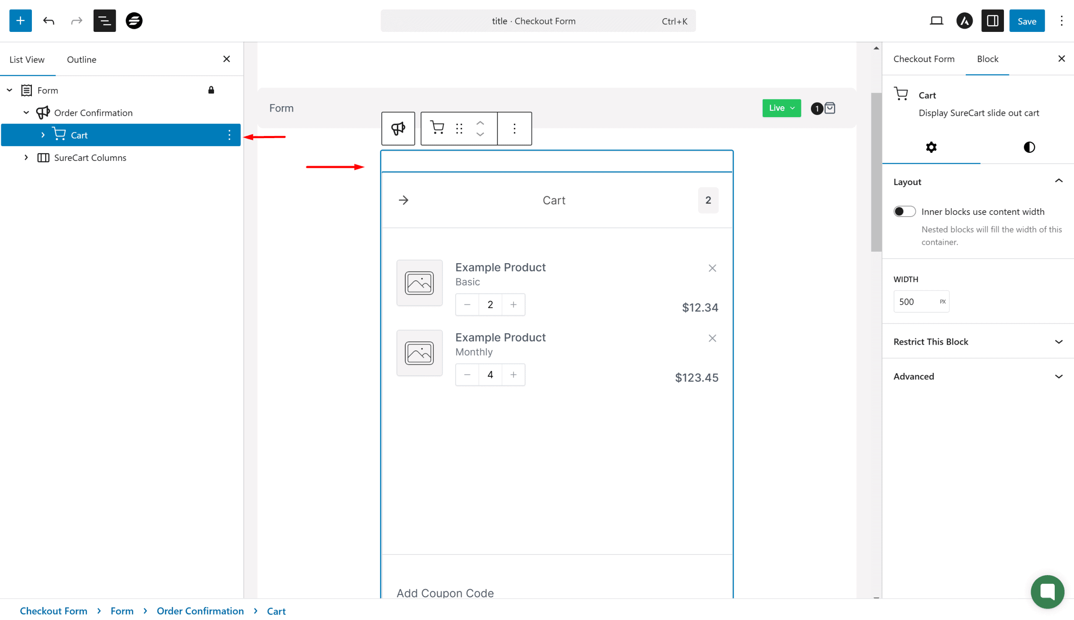This screenshot has width=1074, height=620.
Task: Switch to the Checkout Form tab
Action: pos(923,59)
